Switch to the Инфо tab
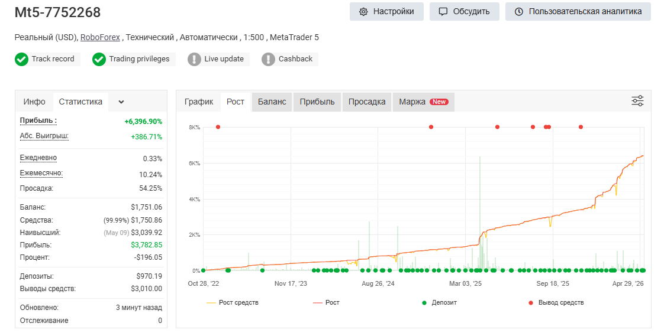The width and height of the screenshot is (664, 333). [x=34, y=102]
